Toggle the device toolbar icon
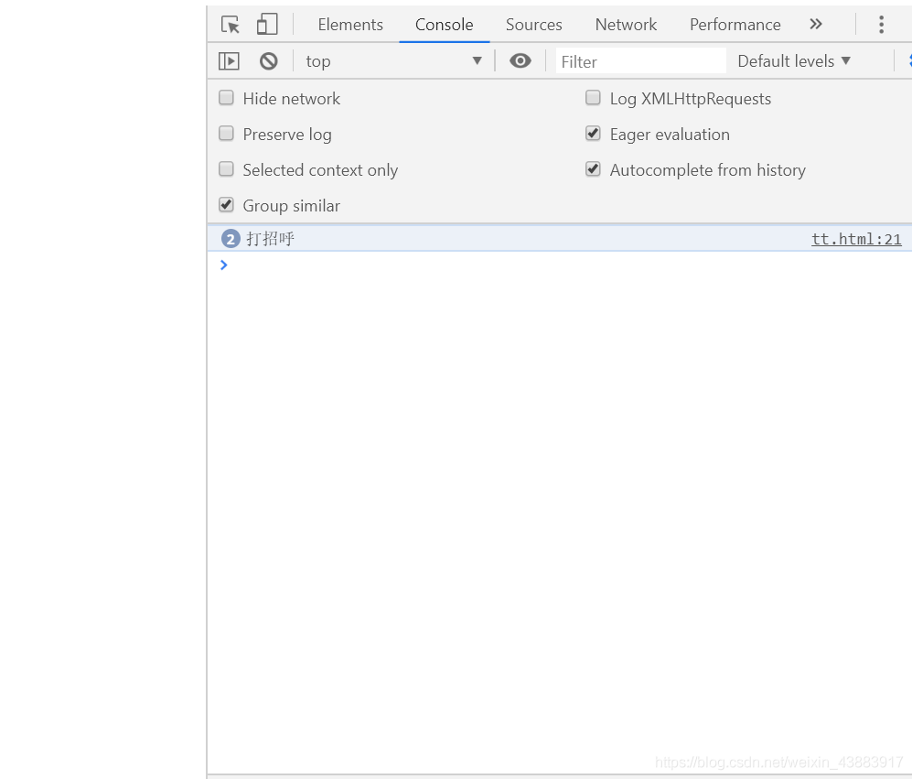Screen dimensions: 912x779 click(267, 25)
